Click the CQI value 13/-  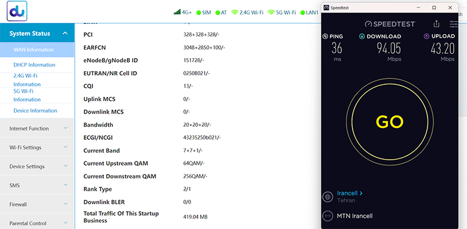pos(188,86)
